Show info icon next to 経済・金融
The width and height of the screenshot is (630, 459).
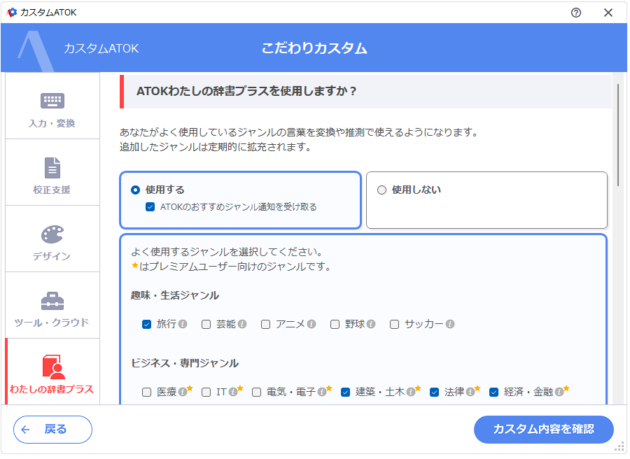pos(559,392)
